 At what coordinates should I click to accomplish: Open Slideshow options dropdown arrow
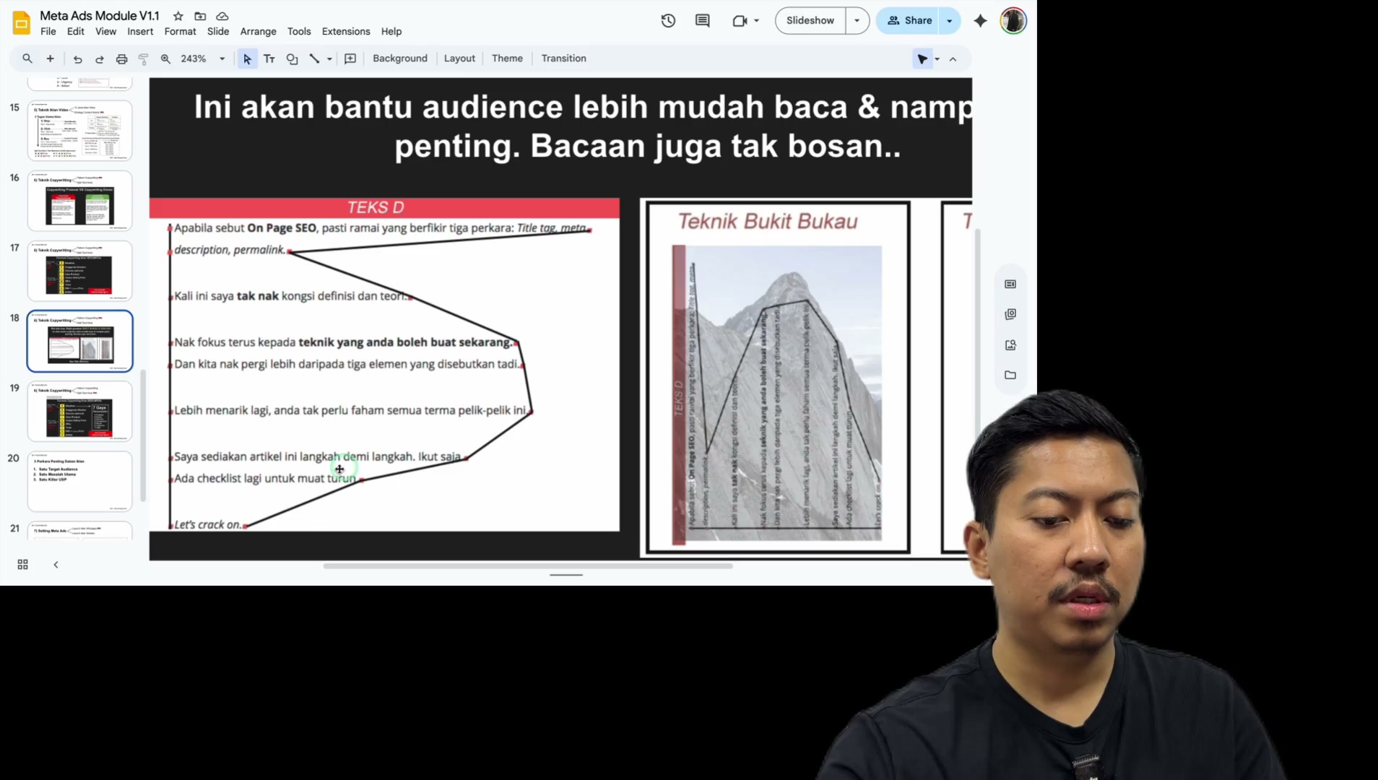click(857, 20)
